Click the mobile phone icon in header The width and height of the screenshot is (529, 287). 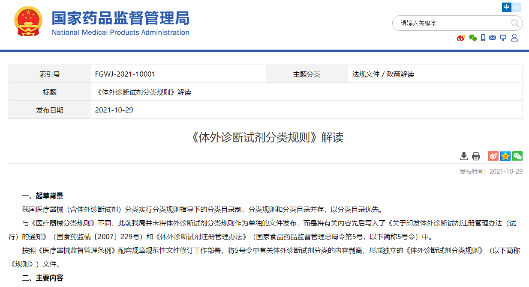[483, 38]
